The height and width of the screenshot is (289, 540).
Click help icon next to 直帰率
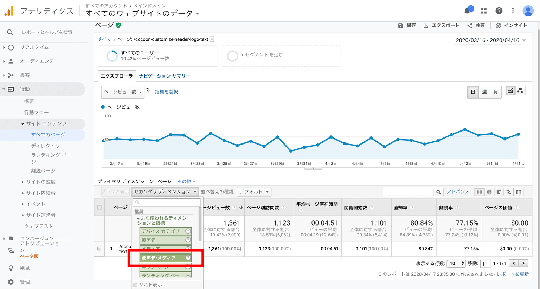tap(412, 208)
